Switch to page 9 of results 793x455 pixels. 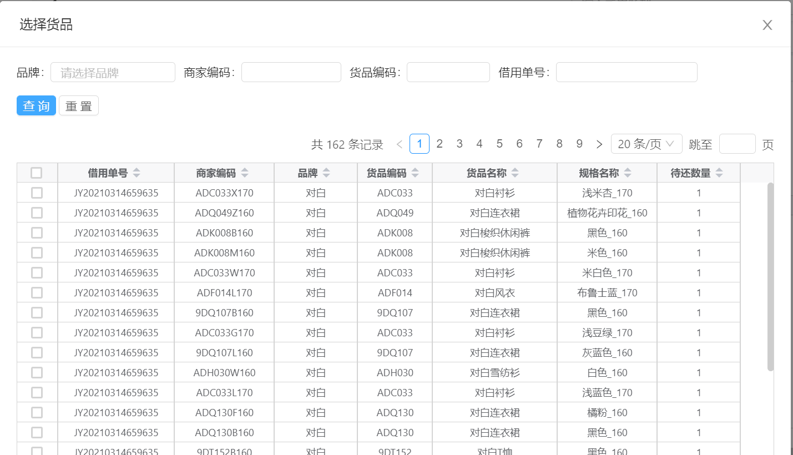pos(579,144)
